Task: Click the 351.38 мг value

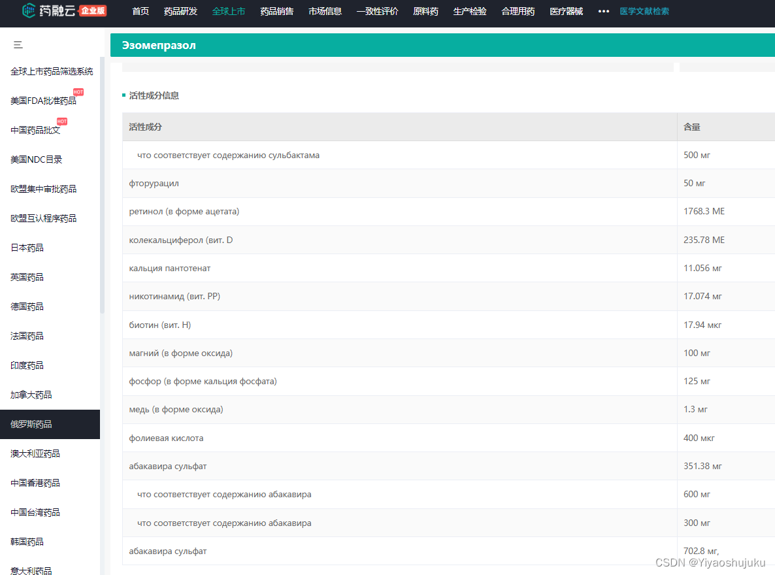Action: coord(702,467)
